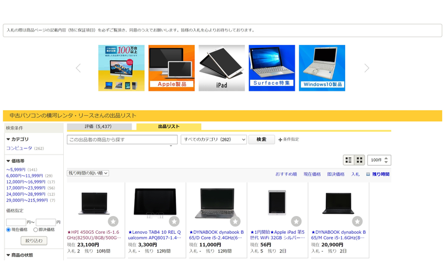Star the Apple iPad 第5世代 item
Screen dimensions: 444x277
click(296, 221)
